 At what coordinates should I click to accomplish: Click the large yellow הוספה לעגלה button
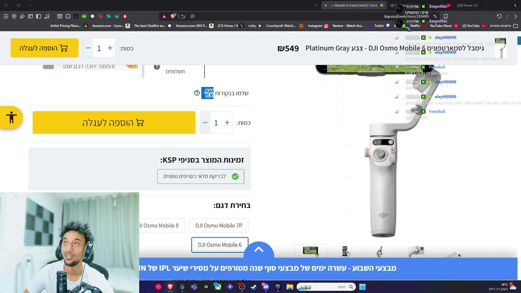coord(114,122)
